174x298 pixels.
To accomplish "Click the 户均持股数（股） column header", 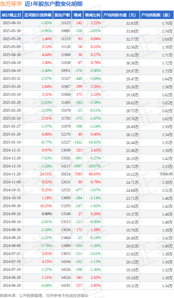I will click(156, 15).
